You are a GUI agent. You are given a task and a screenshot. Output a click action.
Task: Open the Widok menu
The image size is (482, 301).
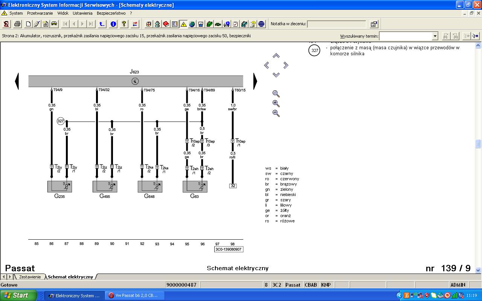(x=63, y=13)
